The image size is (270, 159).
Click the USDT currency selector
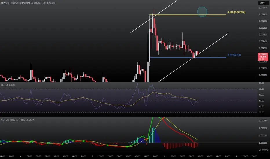pos(262,4)
